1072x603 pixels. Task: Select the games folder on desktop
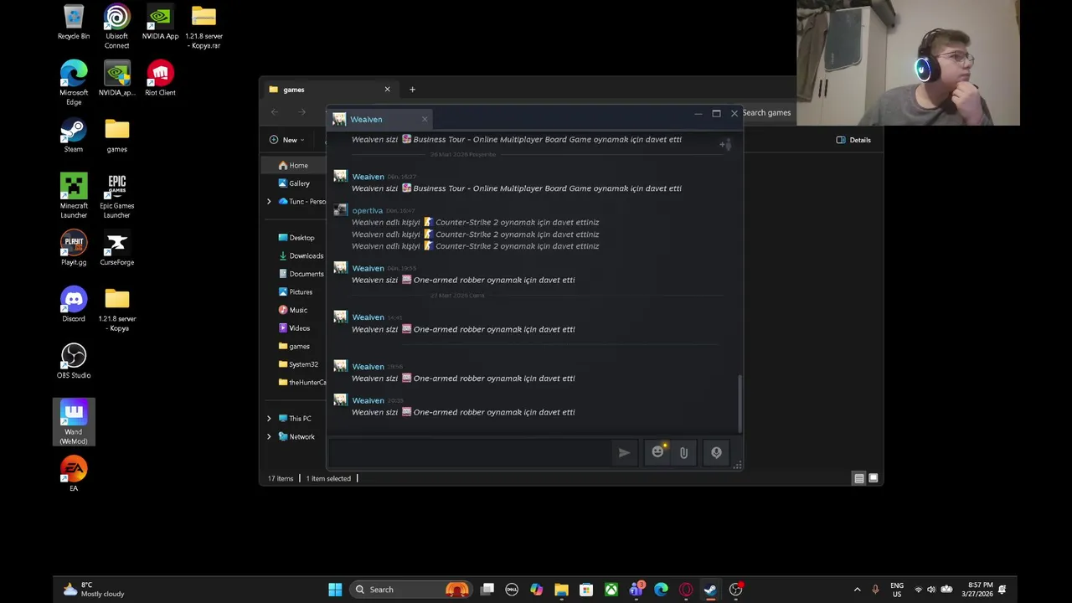[117, 136]
